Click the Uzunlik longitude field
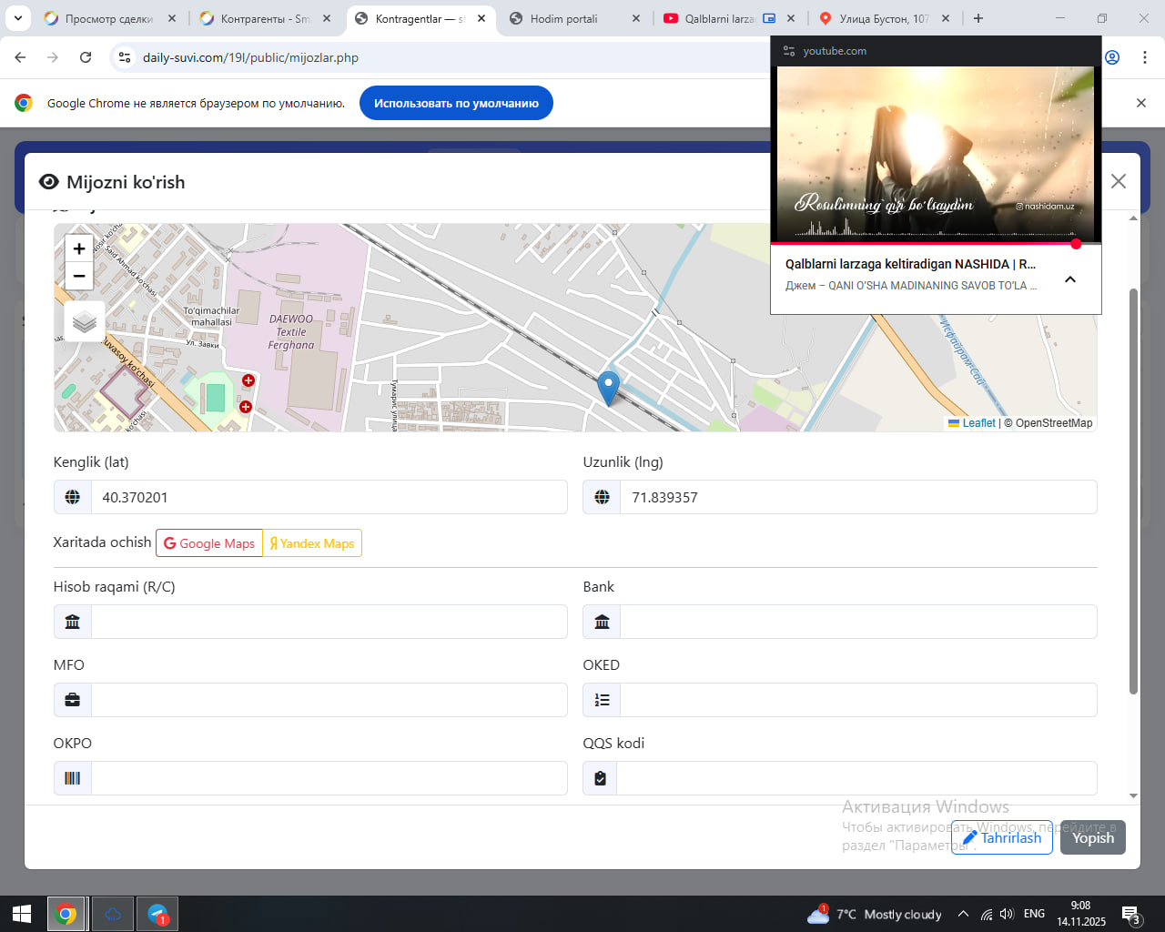This screenshot has width=1165, height=932. tap(857, 498)
